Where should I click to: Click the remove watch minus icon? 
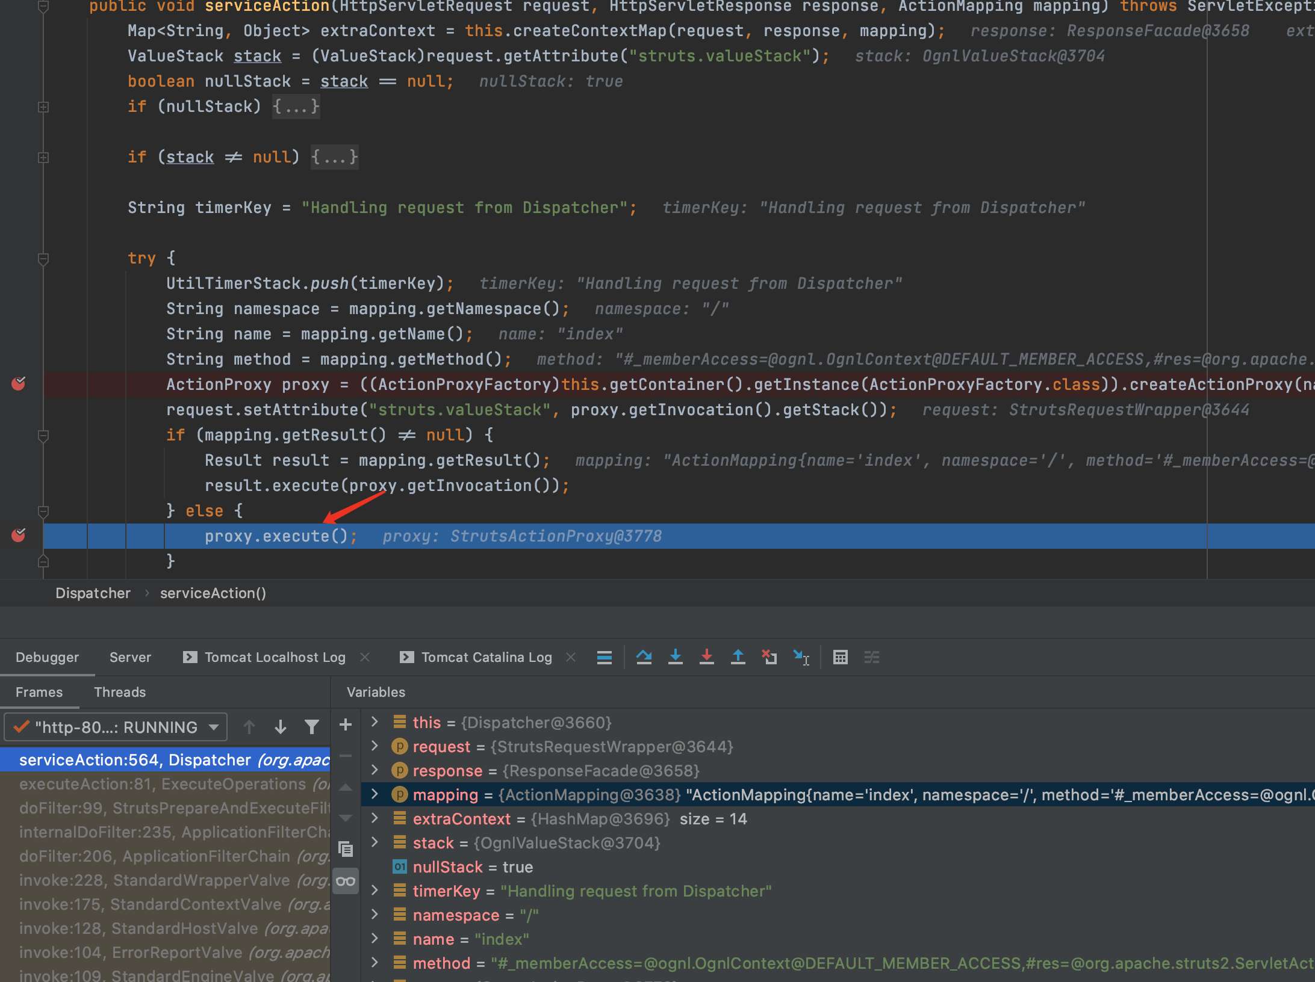346,756
